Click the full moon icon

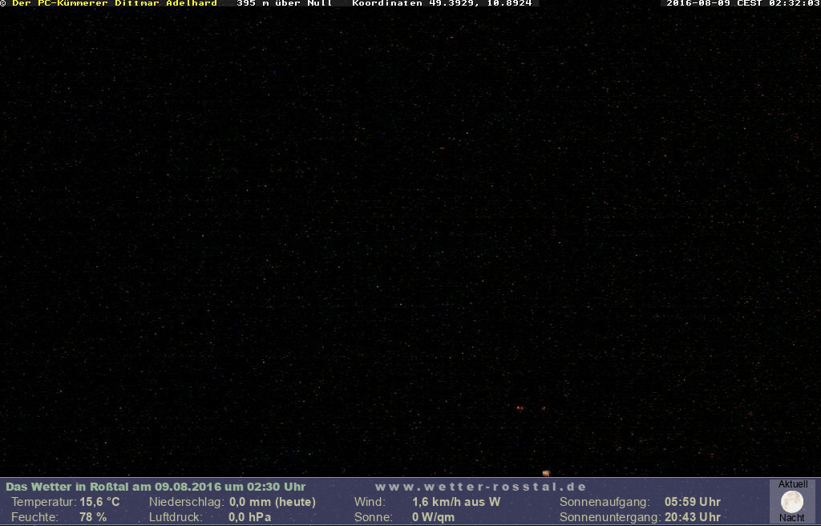791,502
